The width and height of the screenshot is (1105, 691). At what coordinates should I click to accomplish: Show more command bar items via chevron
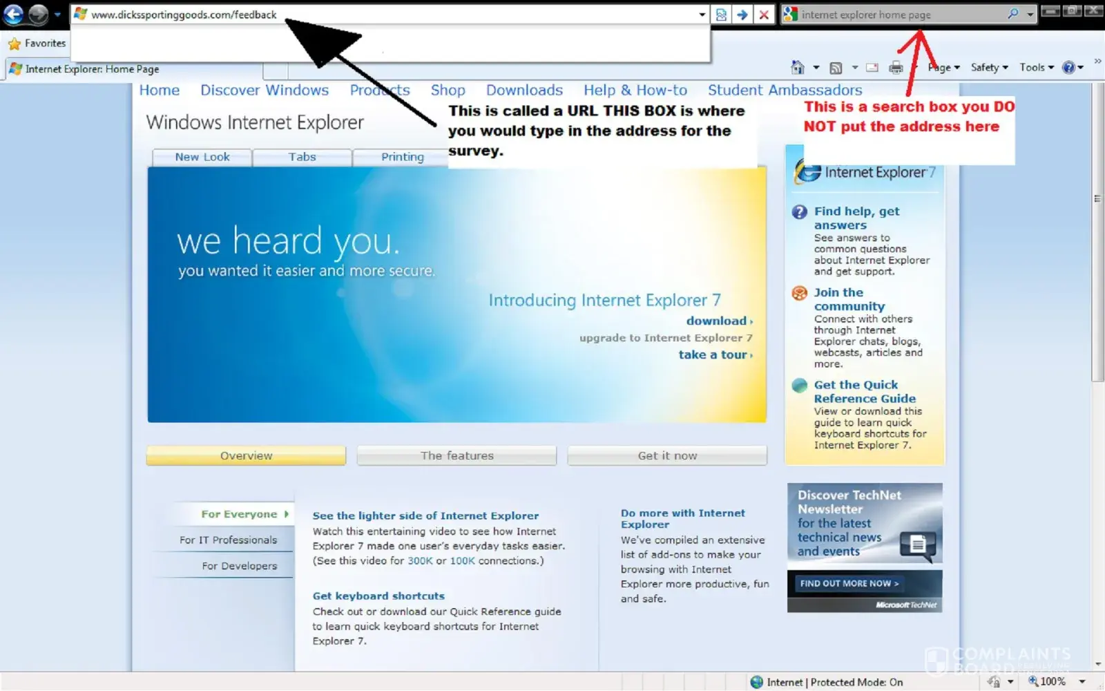click(1097, 61)
